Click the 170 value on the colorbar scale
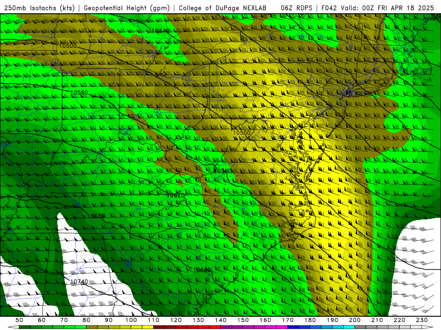 point(287,320)
